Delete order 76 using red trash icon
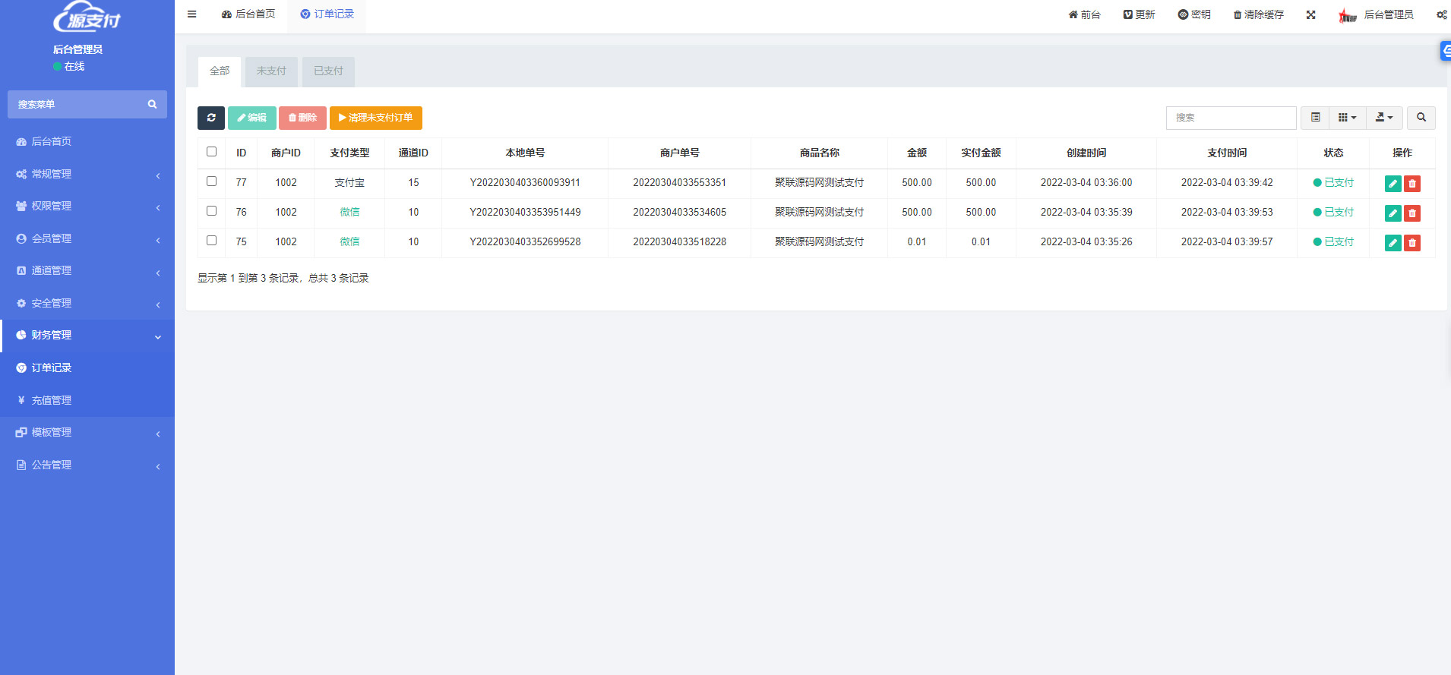The width and height of the screenshot is (1451, 675). pyautogui.click(x=1412, y=213)
